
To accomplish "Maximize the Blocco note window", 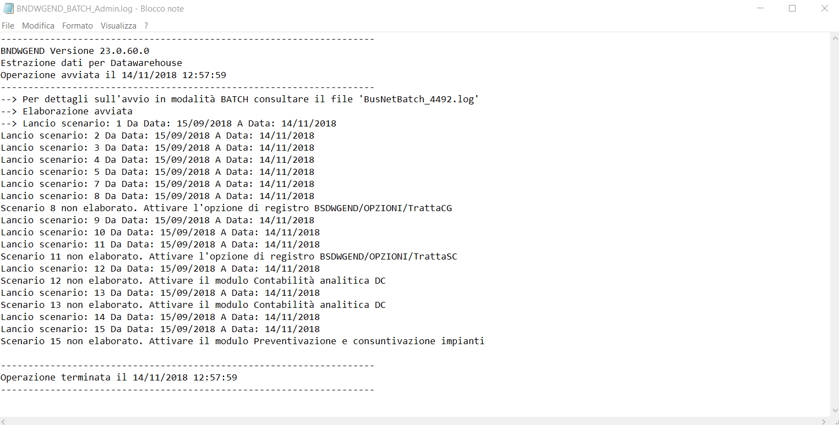I will coord(792,9).
